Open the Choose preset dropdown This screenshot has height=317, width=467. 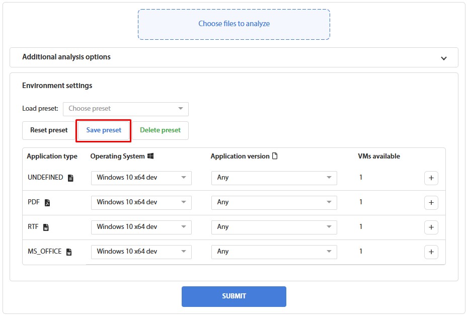(x=126, y=109)
